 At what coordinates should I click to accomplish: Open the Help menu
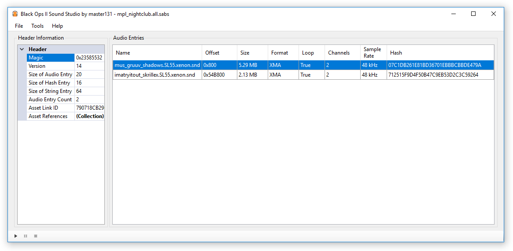pyautogui.click(x=57, y=26)
